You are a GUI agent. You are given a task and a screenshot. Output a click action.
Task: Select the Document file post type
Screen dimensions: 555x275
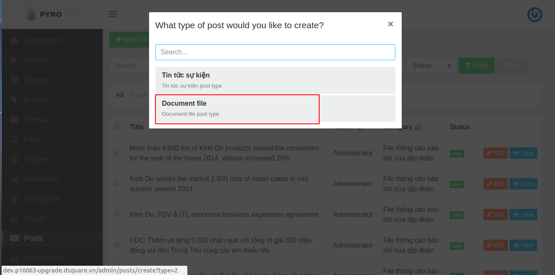pyautogui.click(x=237, y=109)
